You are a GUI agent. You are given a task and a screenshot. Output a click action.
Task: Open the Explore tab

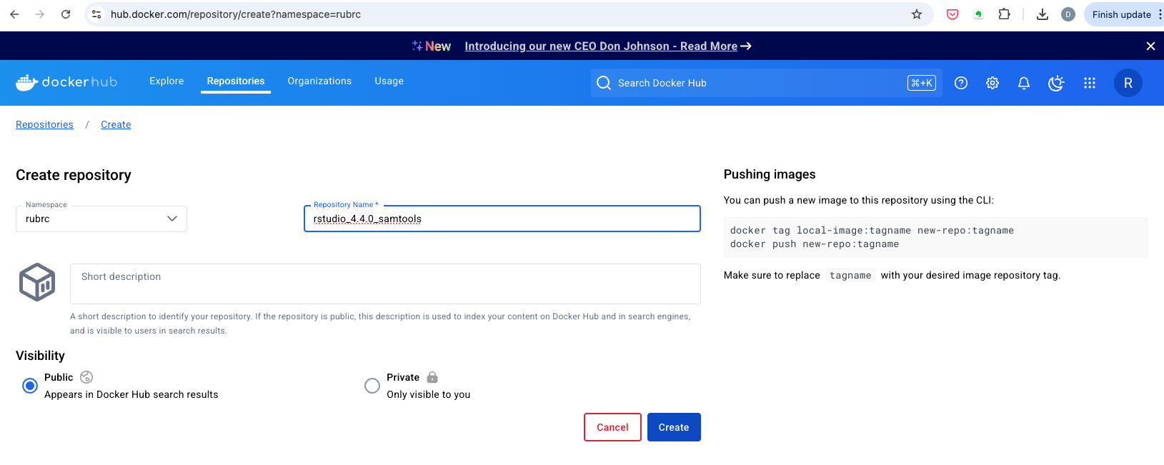(x=166, y=81)
